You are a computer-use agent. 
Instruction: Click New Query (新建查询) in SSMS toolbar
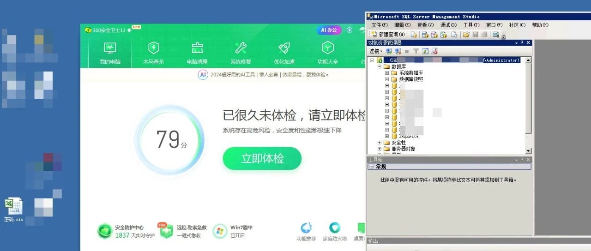tap(388, 35)
